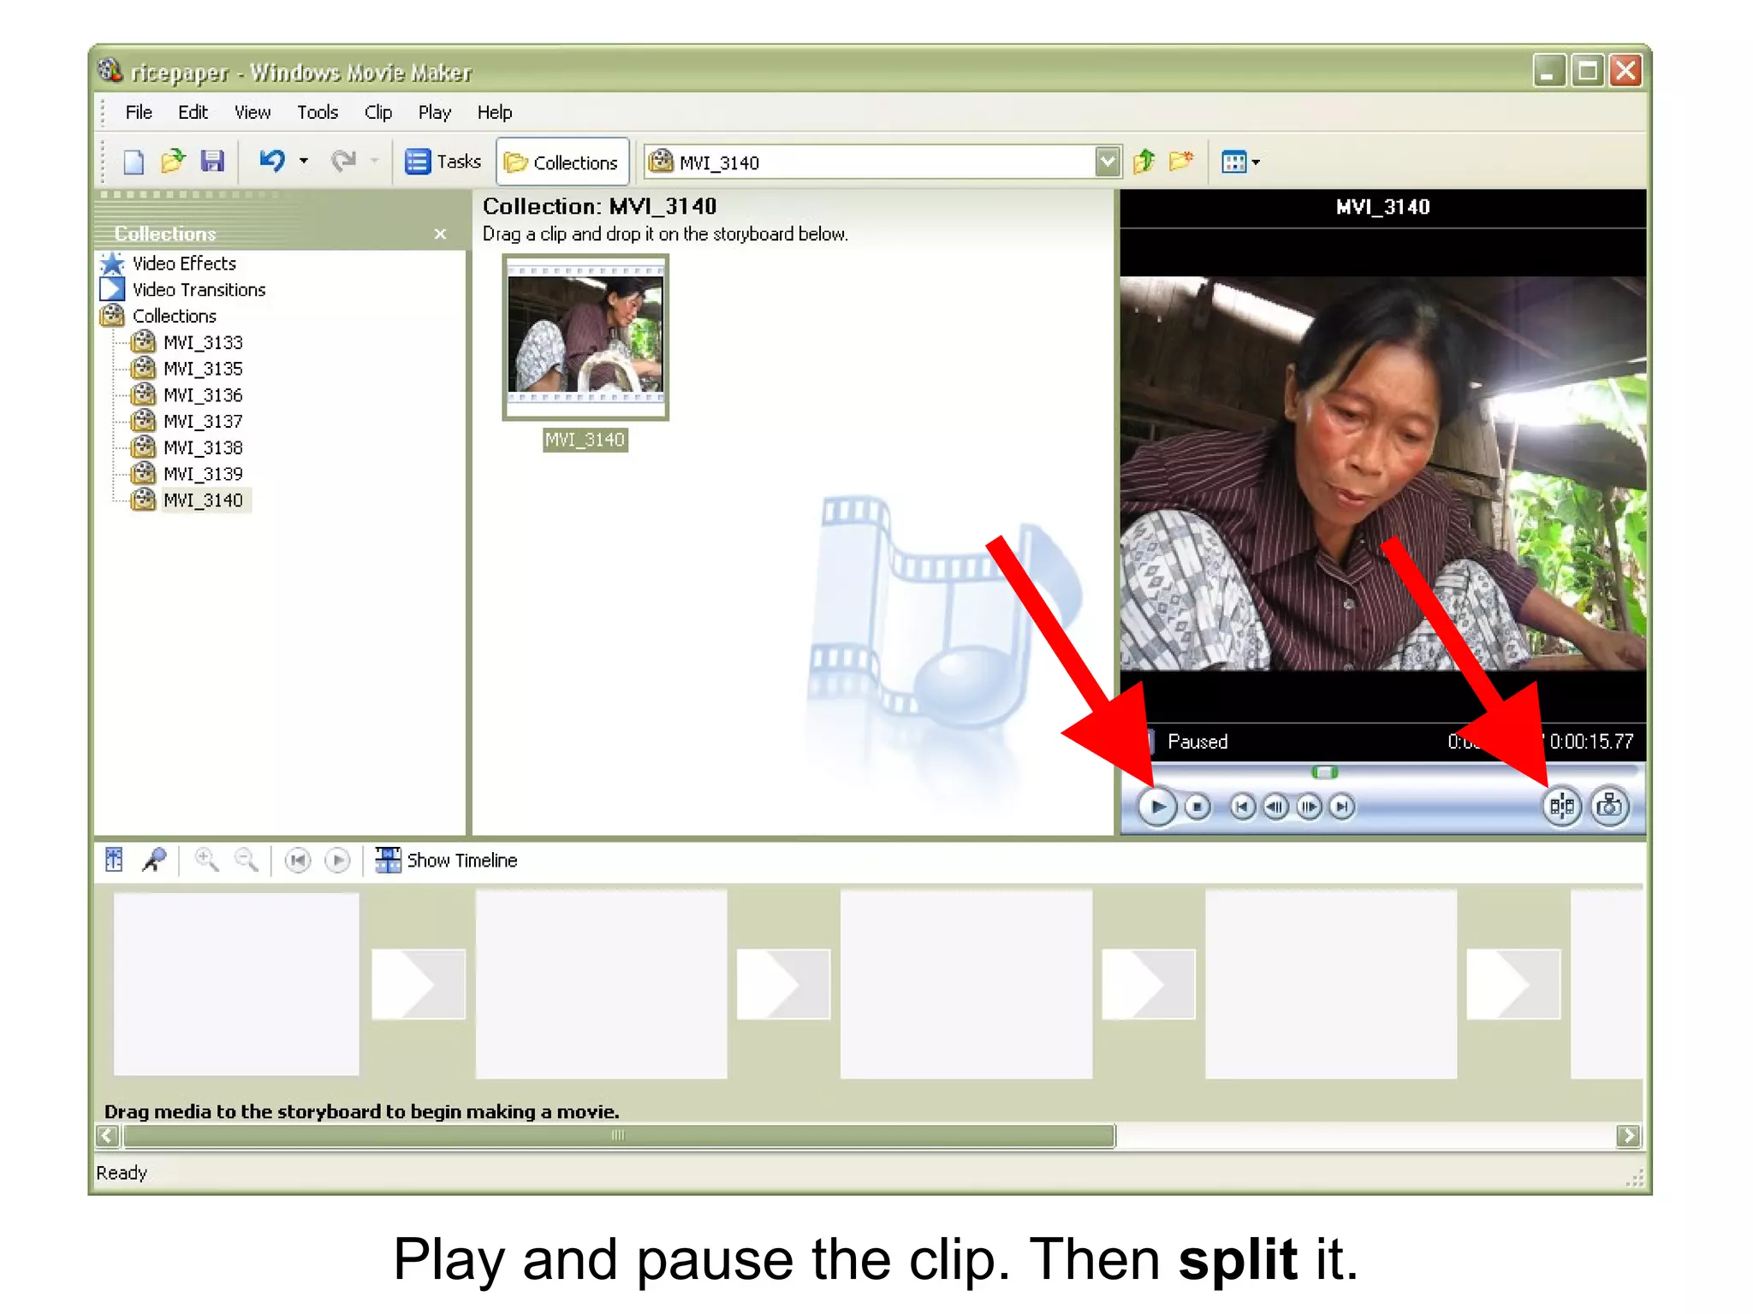
Task: Open the audio levels tool
Action: tap(114, 860)
